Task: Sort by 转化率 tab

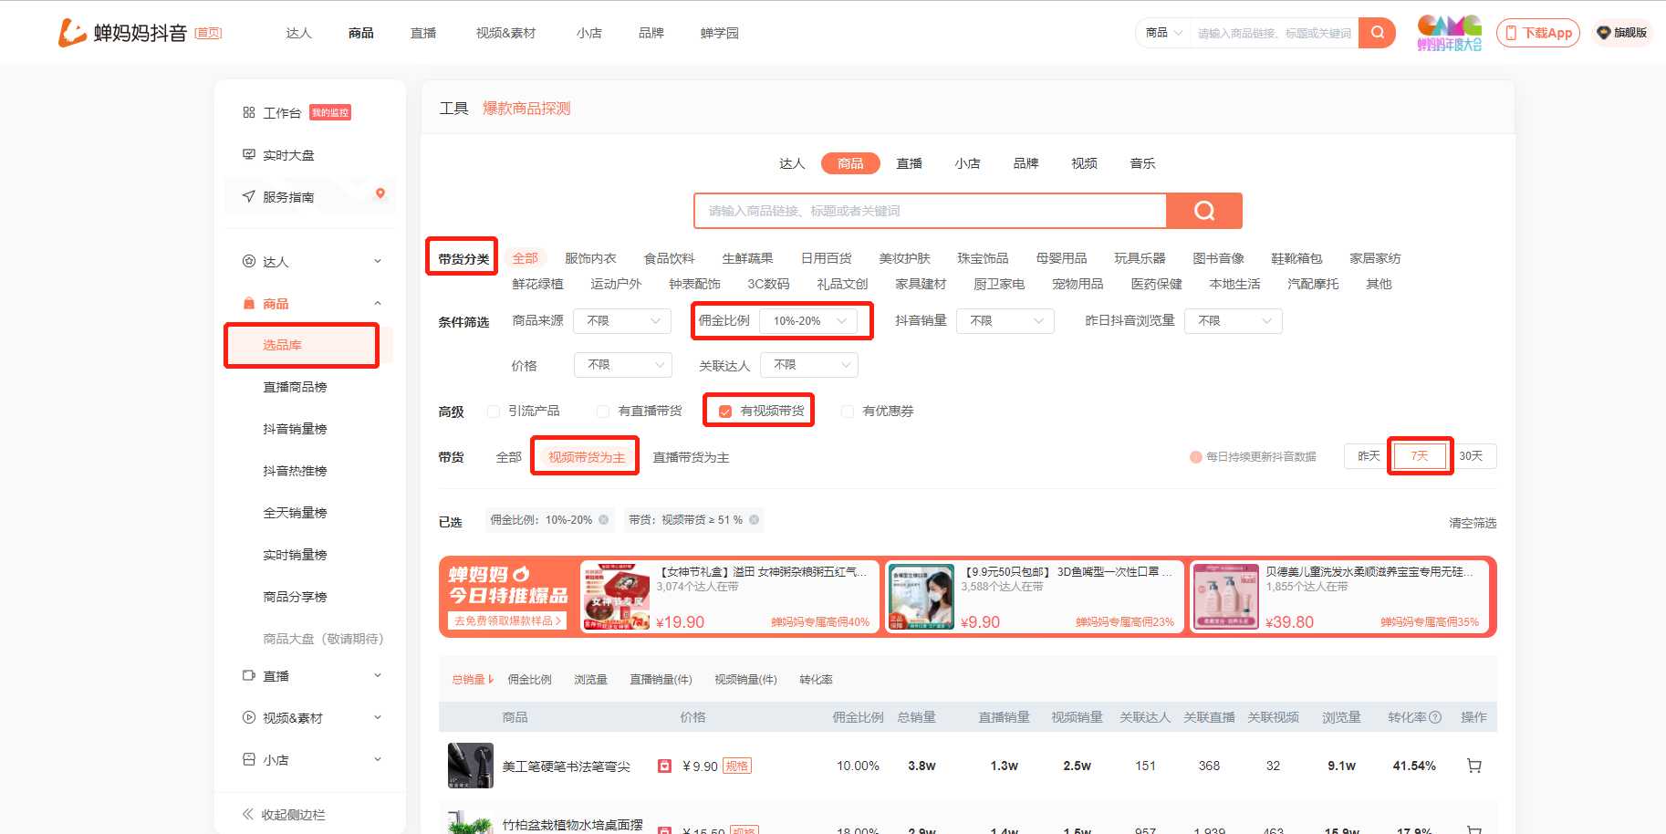Action: (816, 680)
